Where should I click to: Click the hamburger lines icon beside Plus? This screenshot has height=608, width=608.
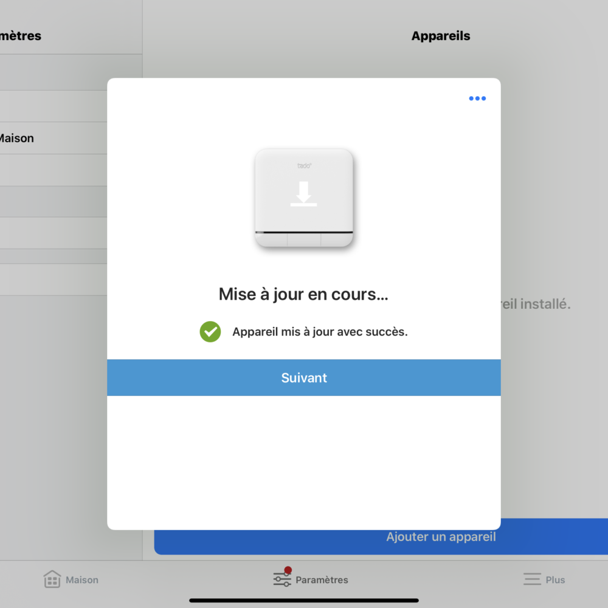(532, 579)
